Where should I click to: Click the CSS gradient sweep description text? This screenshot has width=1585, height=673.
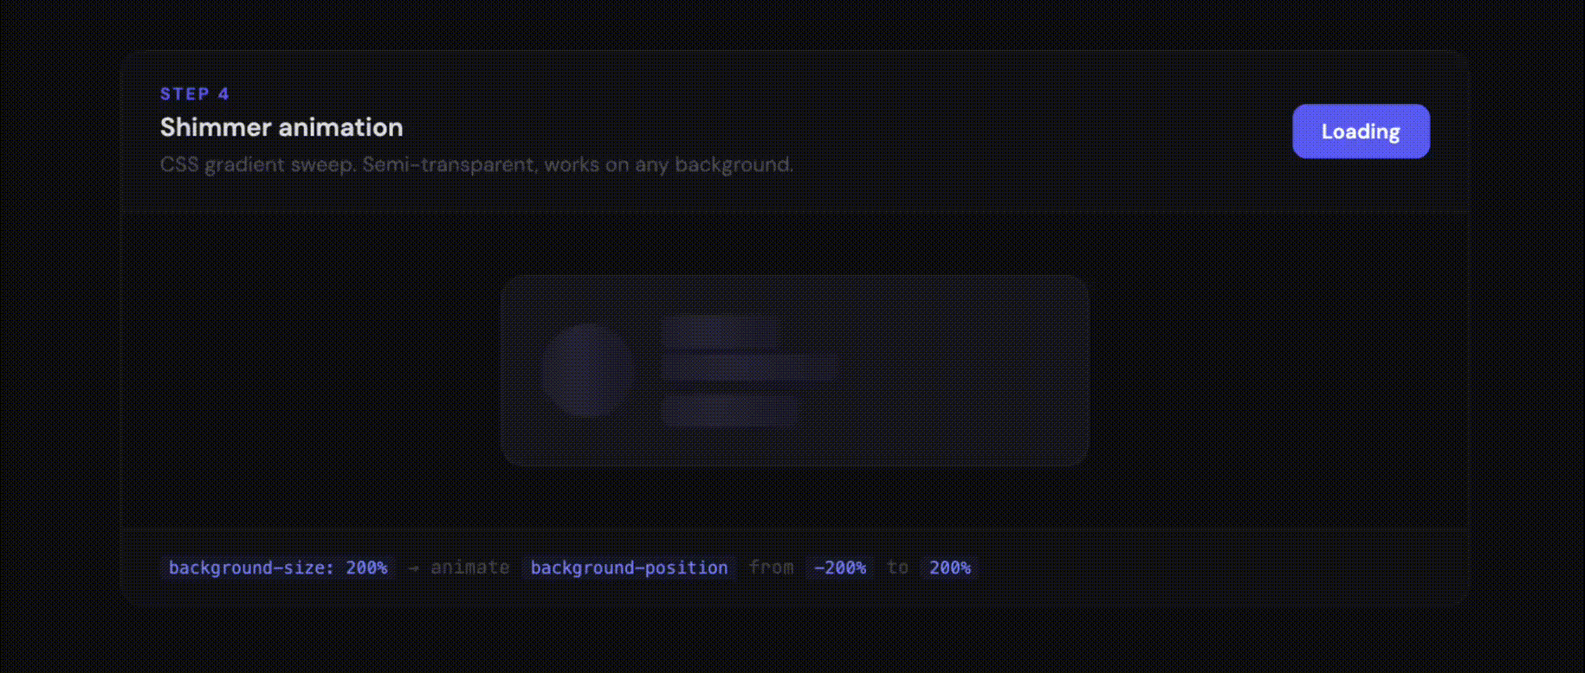(476, 164)
